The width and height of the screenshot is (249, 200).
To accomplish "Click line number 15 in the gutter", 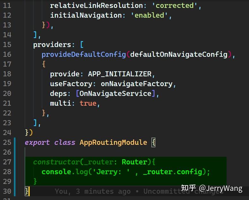I will [x=7, y=45].
